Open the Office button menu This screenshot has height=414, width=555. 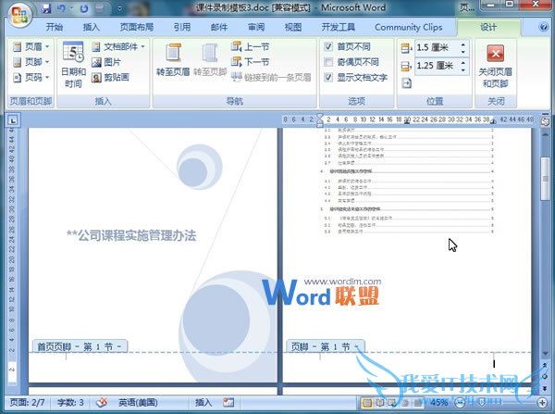[19, 15]
